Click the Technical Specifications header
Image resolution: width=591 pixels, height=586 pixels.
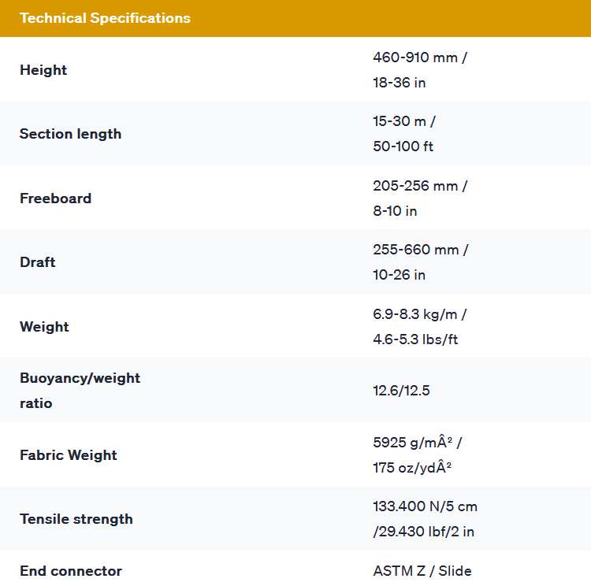105,18
